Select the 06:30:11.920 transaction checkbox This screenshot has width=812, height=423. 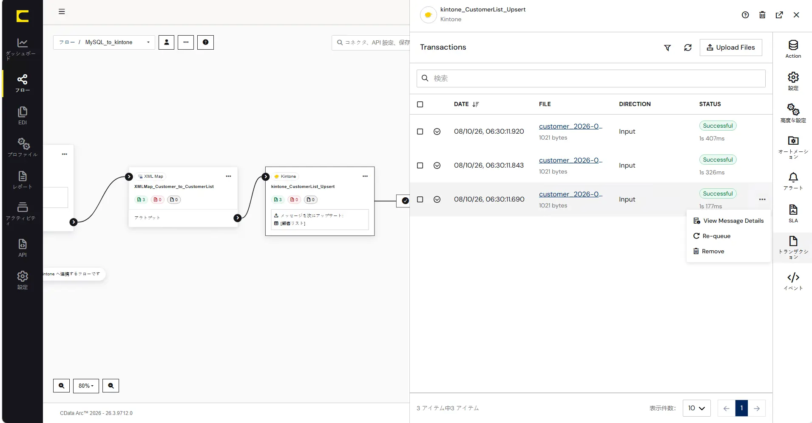[x=420, y=132]
